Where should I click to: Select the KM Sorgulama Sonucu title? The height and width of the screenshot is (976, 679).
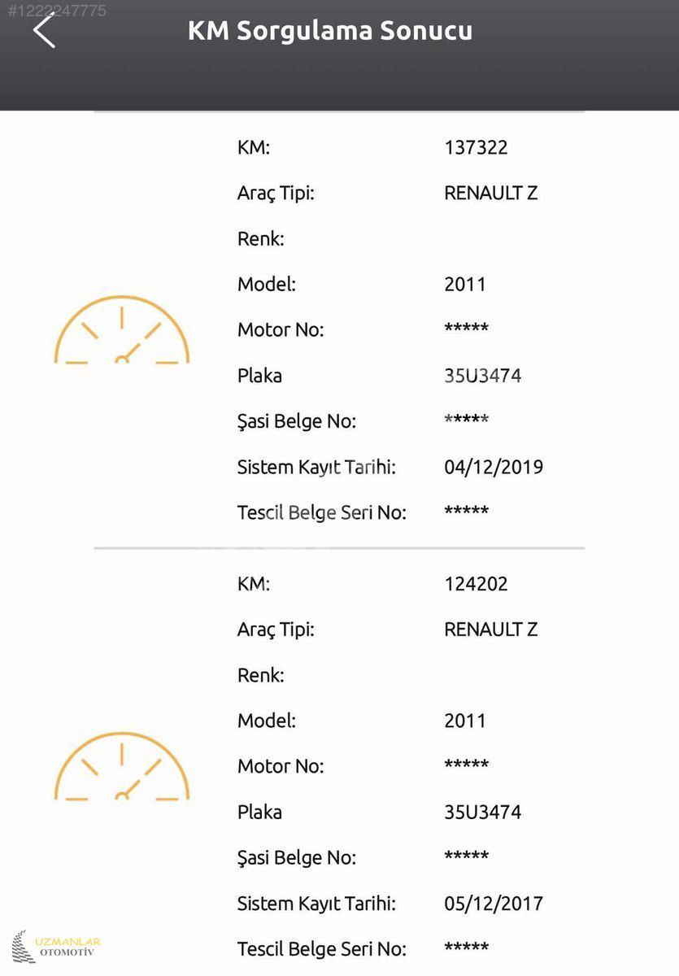coord(330,31)
